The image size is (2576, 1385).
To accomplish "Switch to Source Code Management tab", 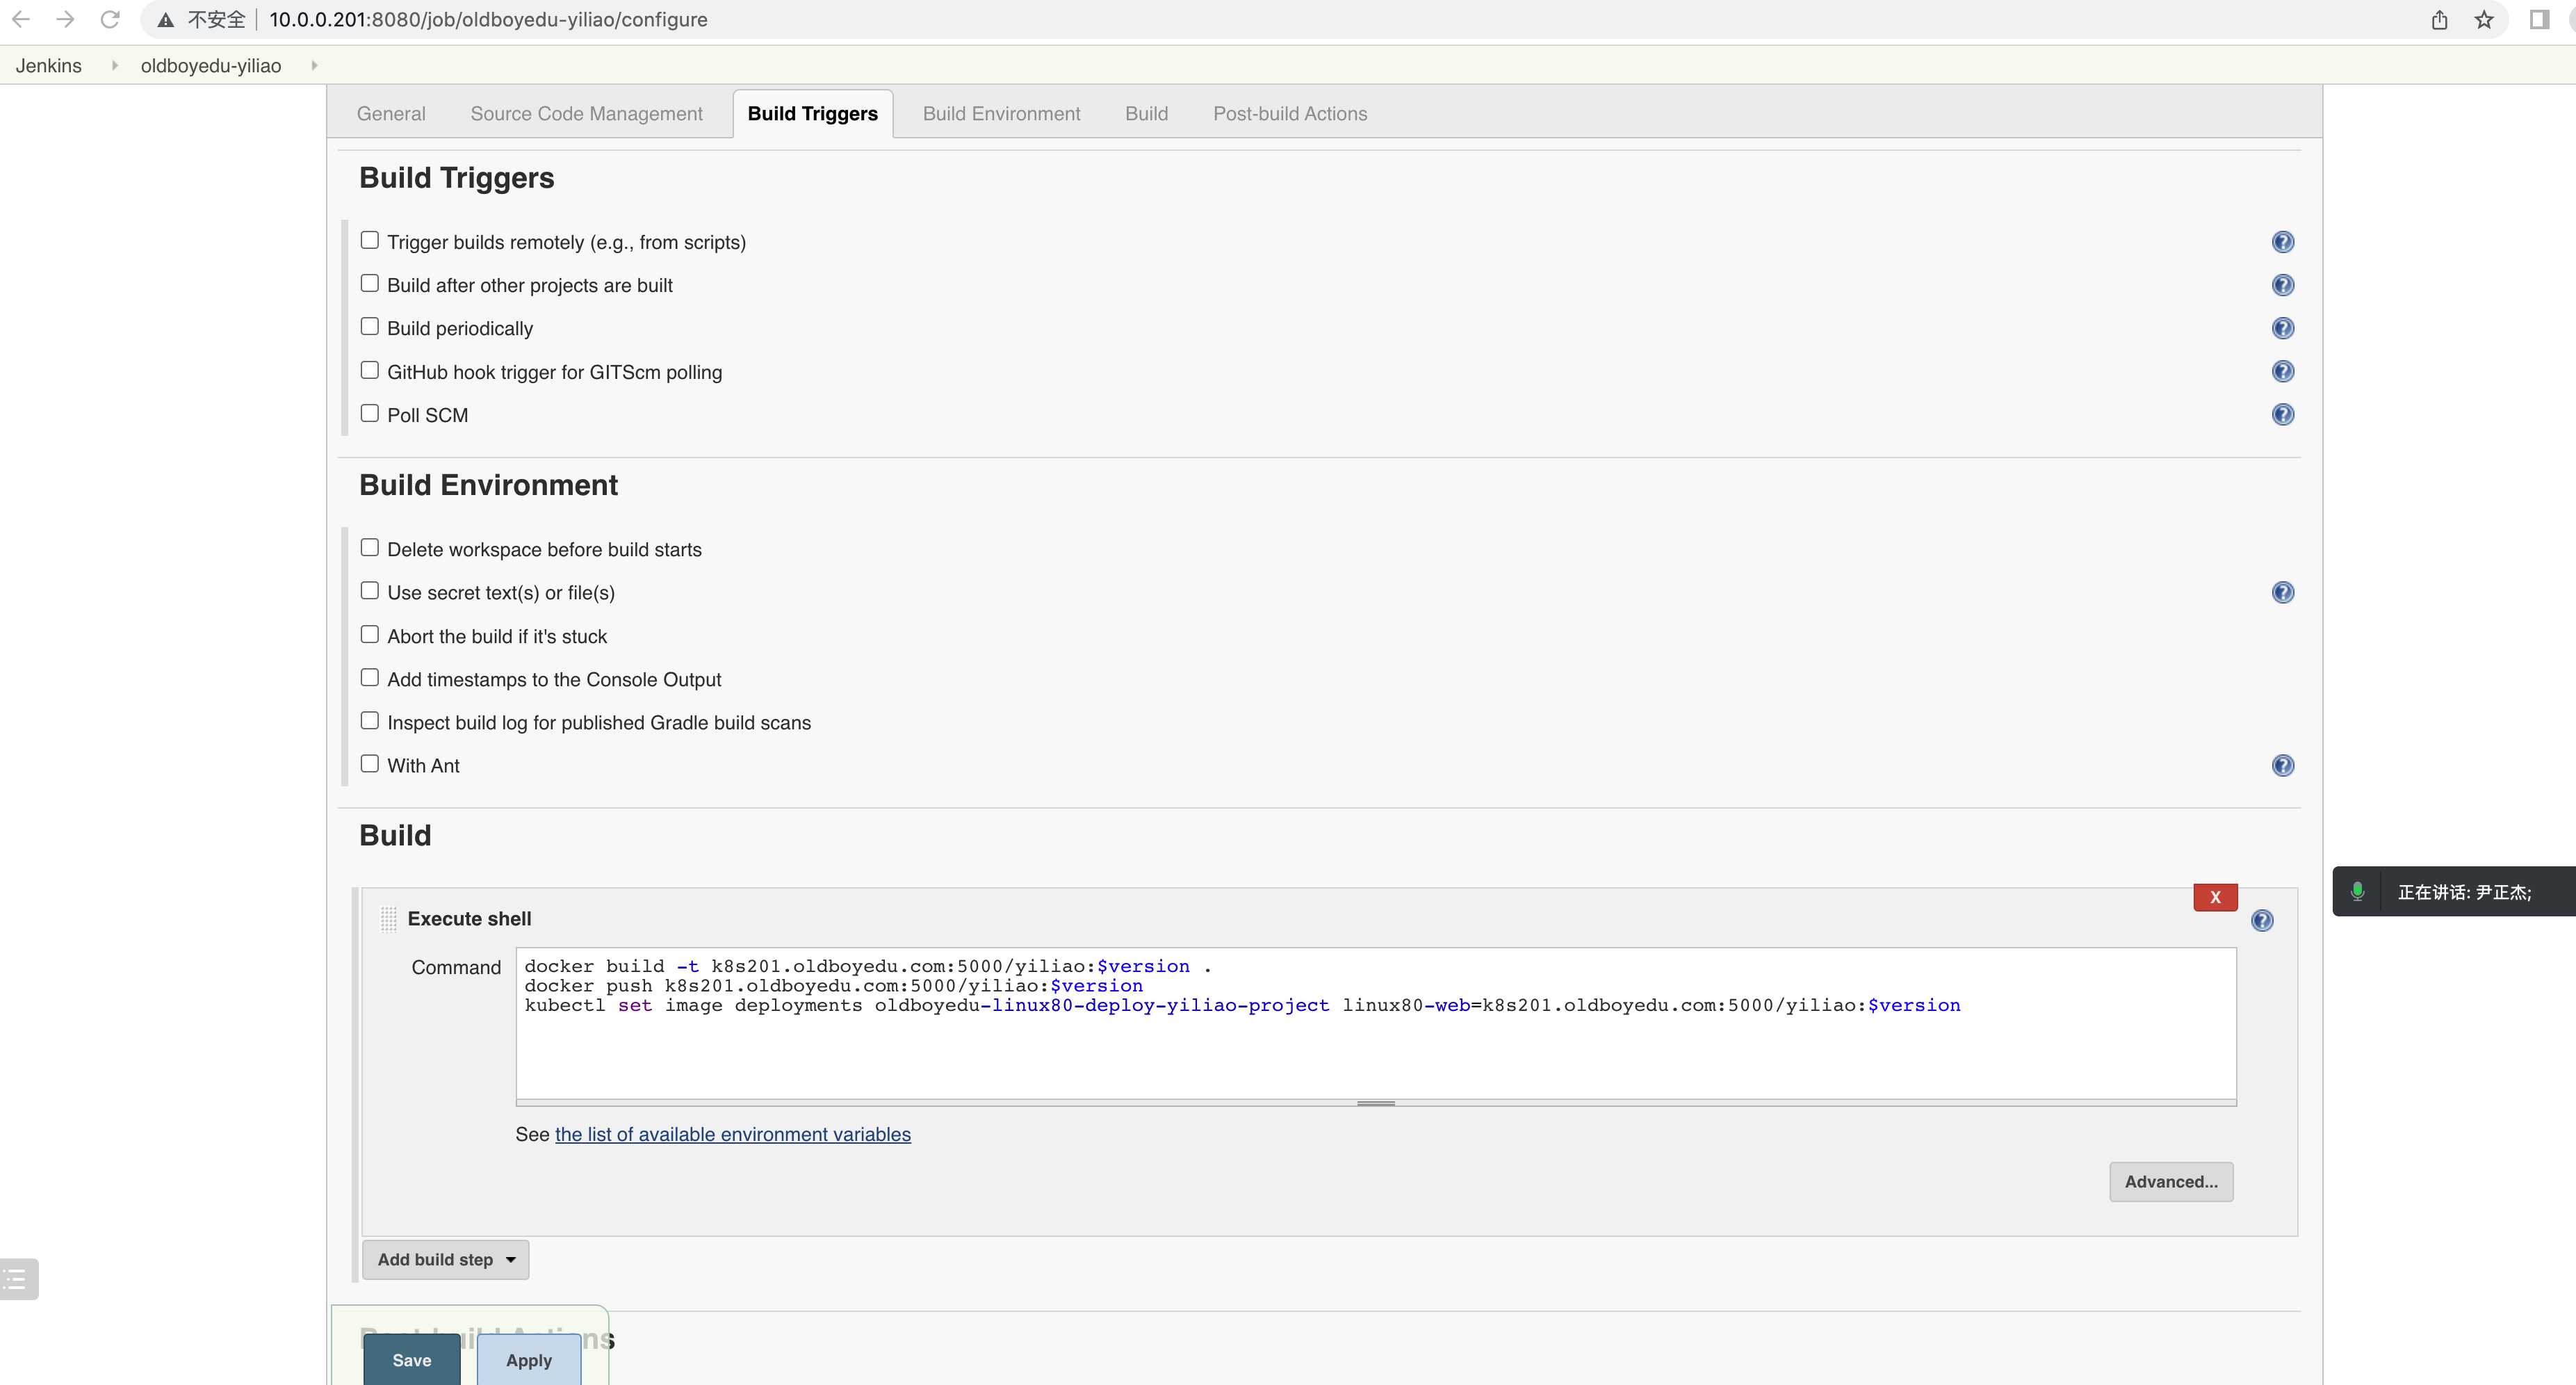I will tap(586, 114).
